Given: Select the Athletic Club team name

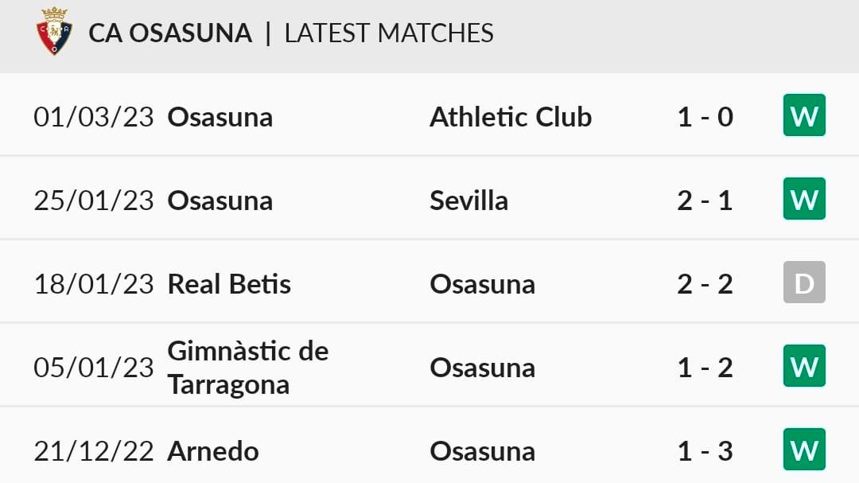Looking at the screenshot, I should coord(511,117).
